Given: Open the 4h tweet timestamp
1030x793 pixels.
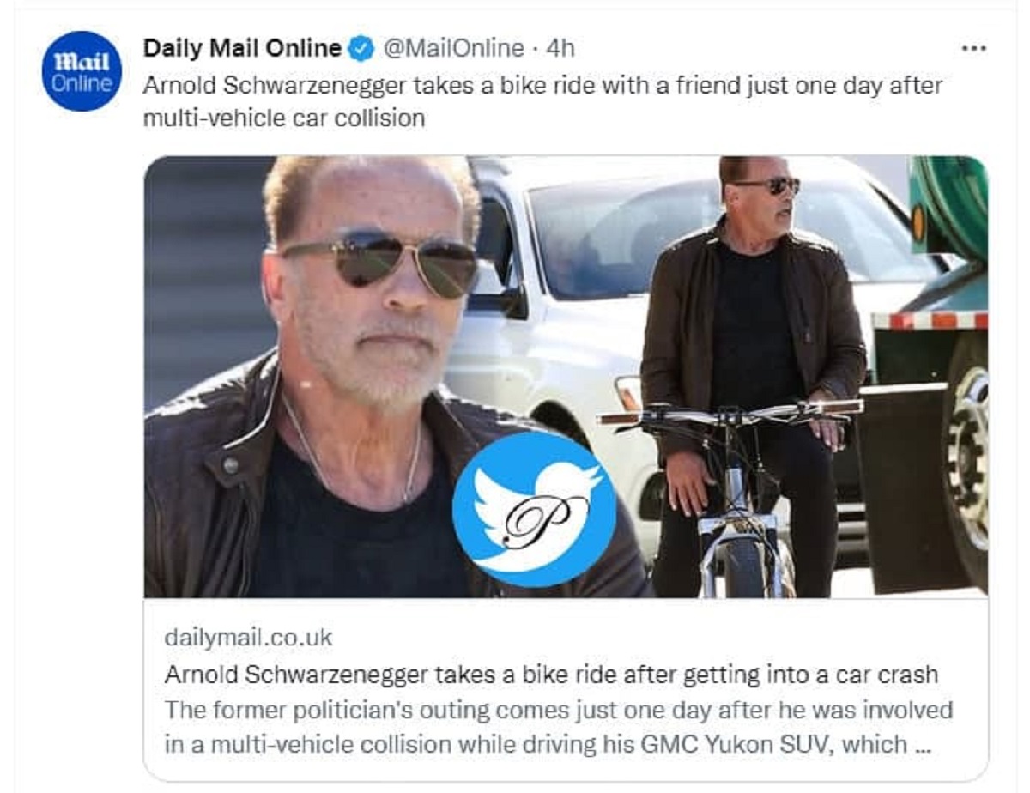Looking at the screenshot, I should 560,49.
